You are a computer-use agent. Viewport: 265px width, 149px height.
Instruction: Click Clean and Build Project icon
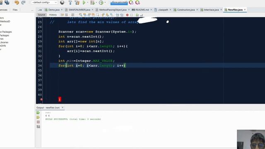(x=77, y=2)
